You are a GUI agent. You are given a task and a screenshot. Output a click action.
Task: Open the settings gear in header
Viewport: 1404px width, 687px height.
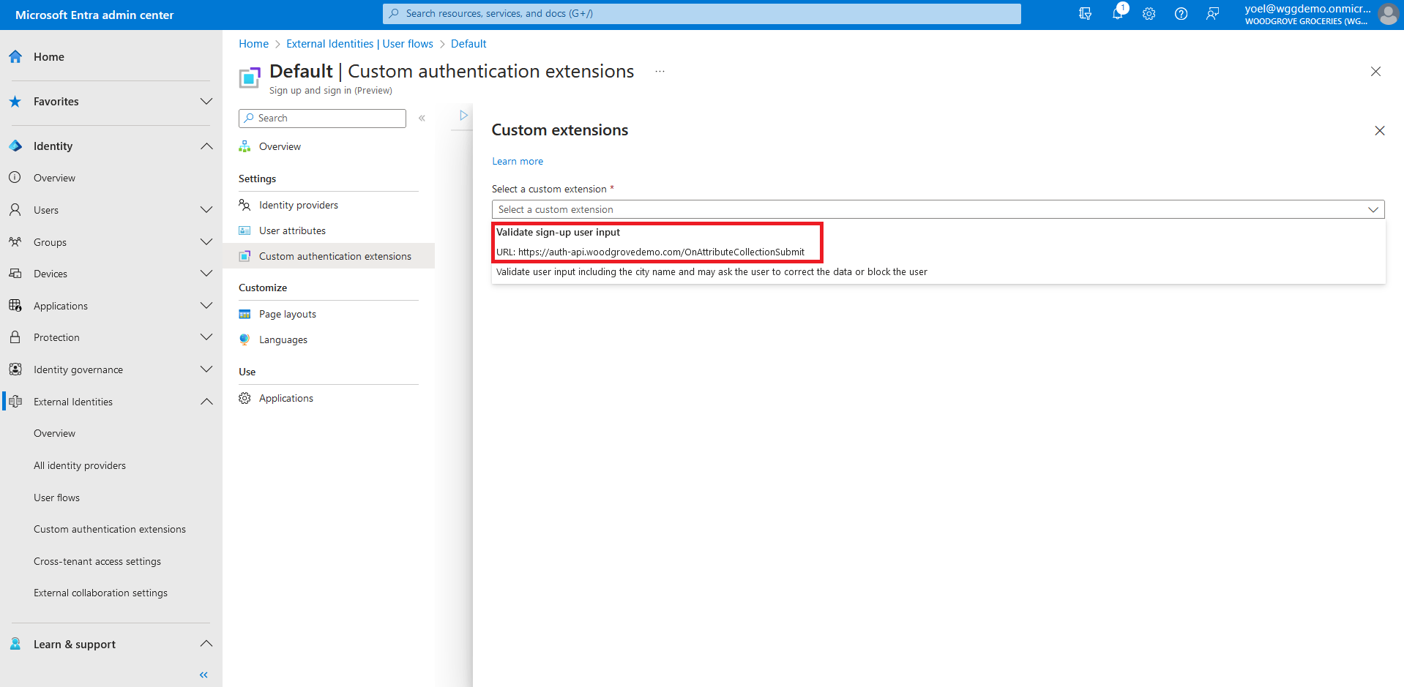click(1149, 14)
